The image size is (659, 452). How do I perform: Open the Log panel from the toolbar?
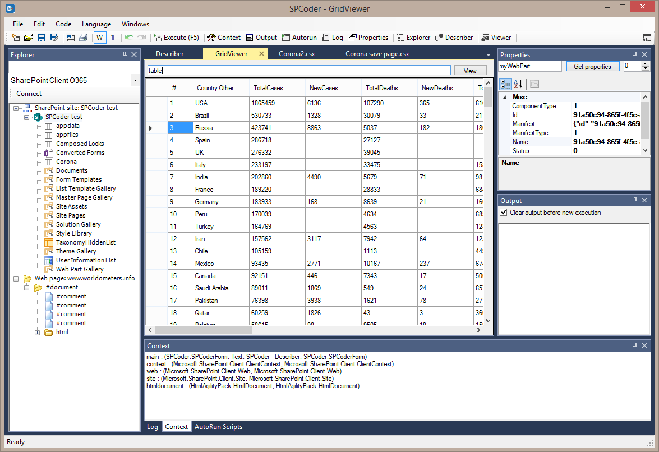pyautogui.click(x=333, y=38)
